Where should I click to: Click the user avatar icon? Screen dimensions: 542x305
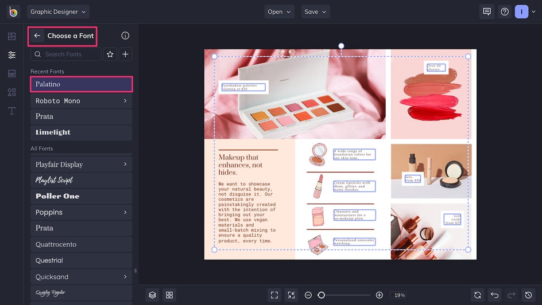pos(521,11)
